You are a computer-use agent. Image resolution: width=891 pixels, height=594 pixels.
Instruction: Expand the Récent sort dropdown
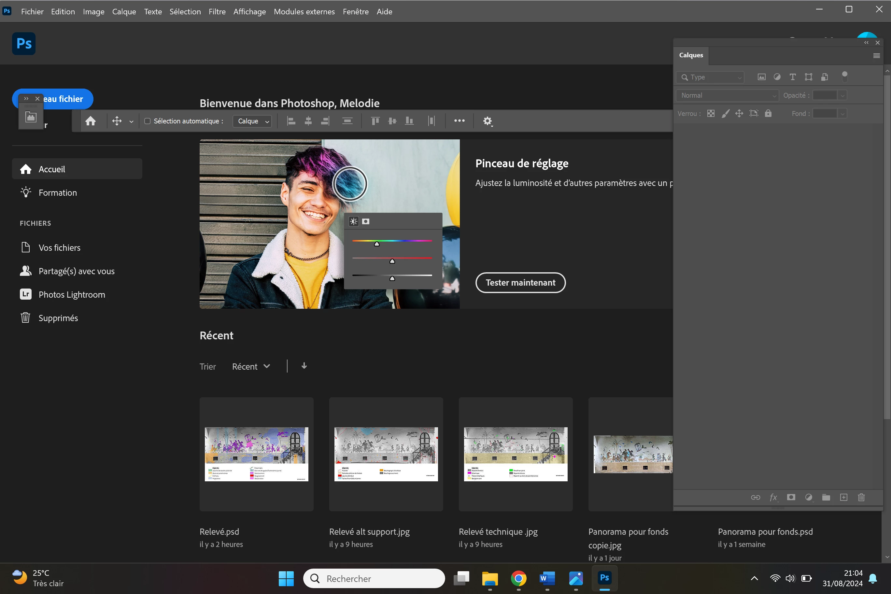click(x=251, y=366)
